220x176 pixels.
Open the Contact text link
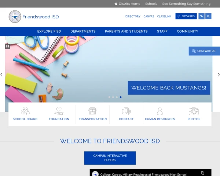point(126,119)
